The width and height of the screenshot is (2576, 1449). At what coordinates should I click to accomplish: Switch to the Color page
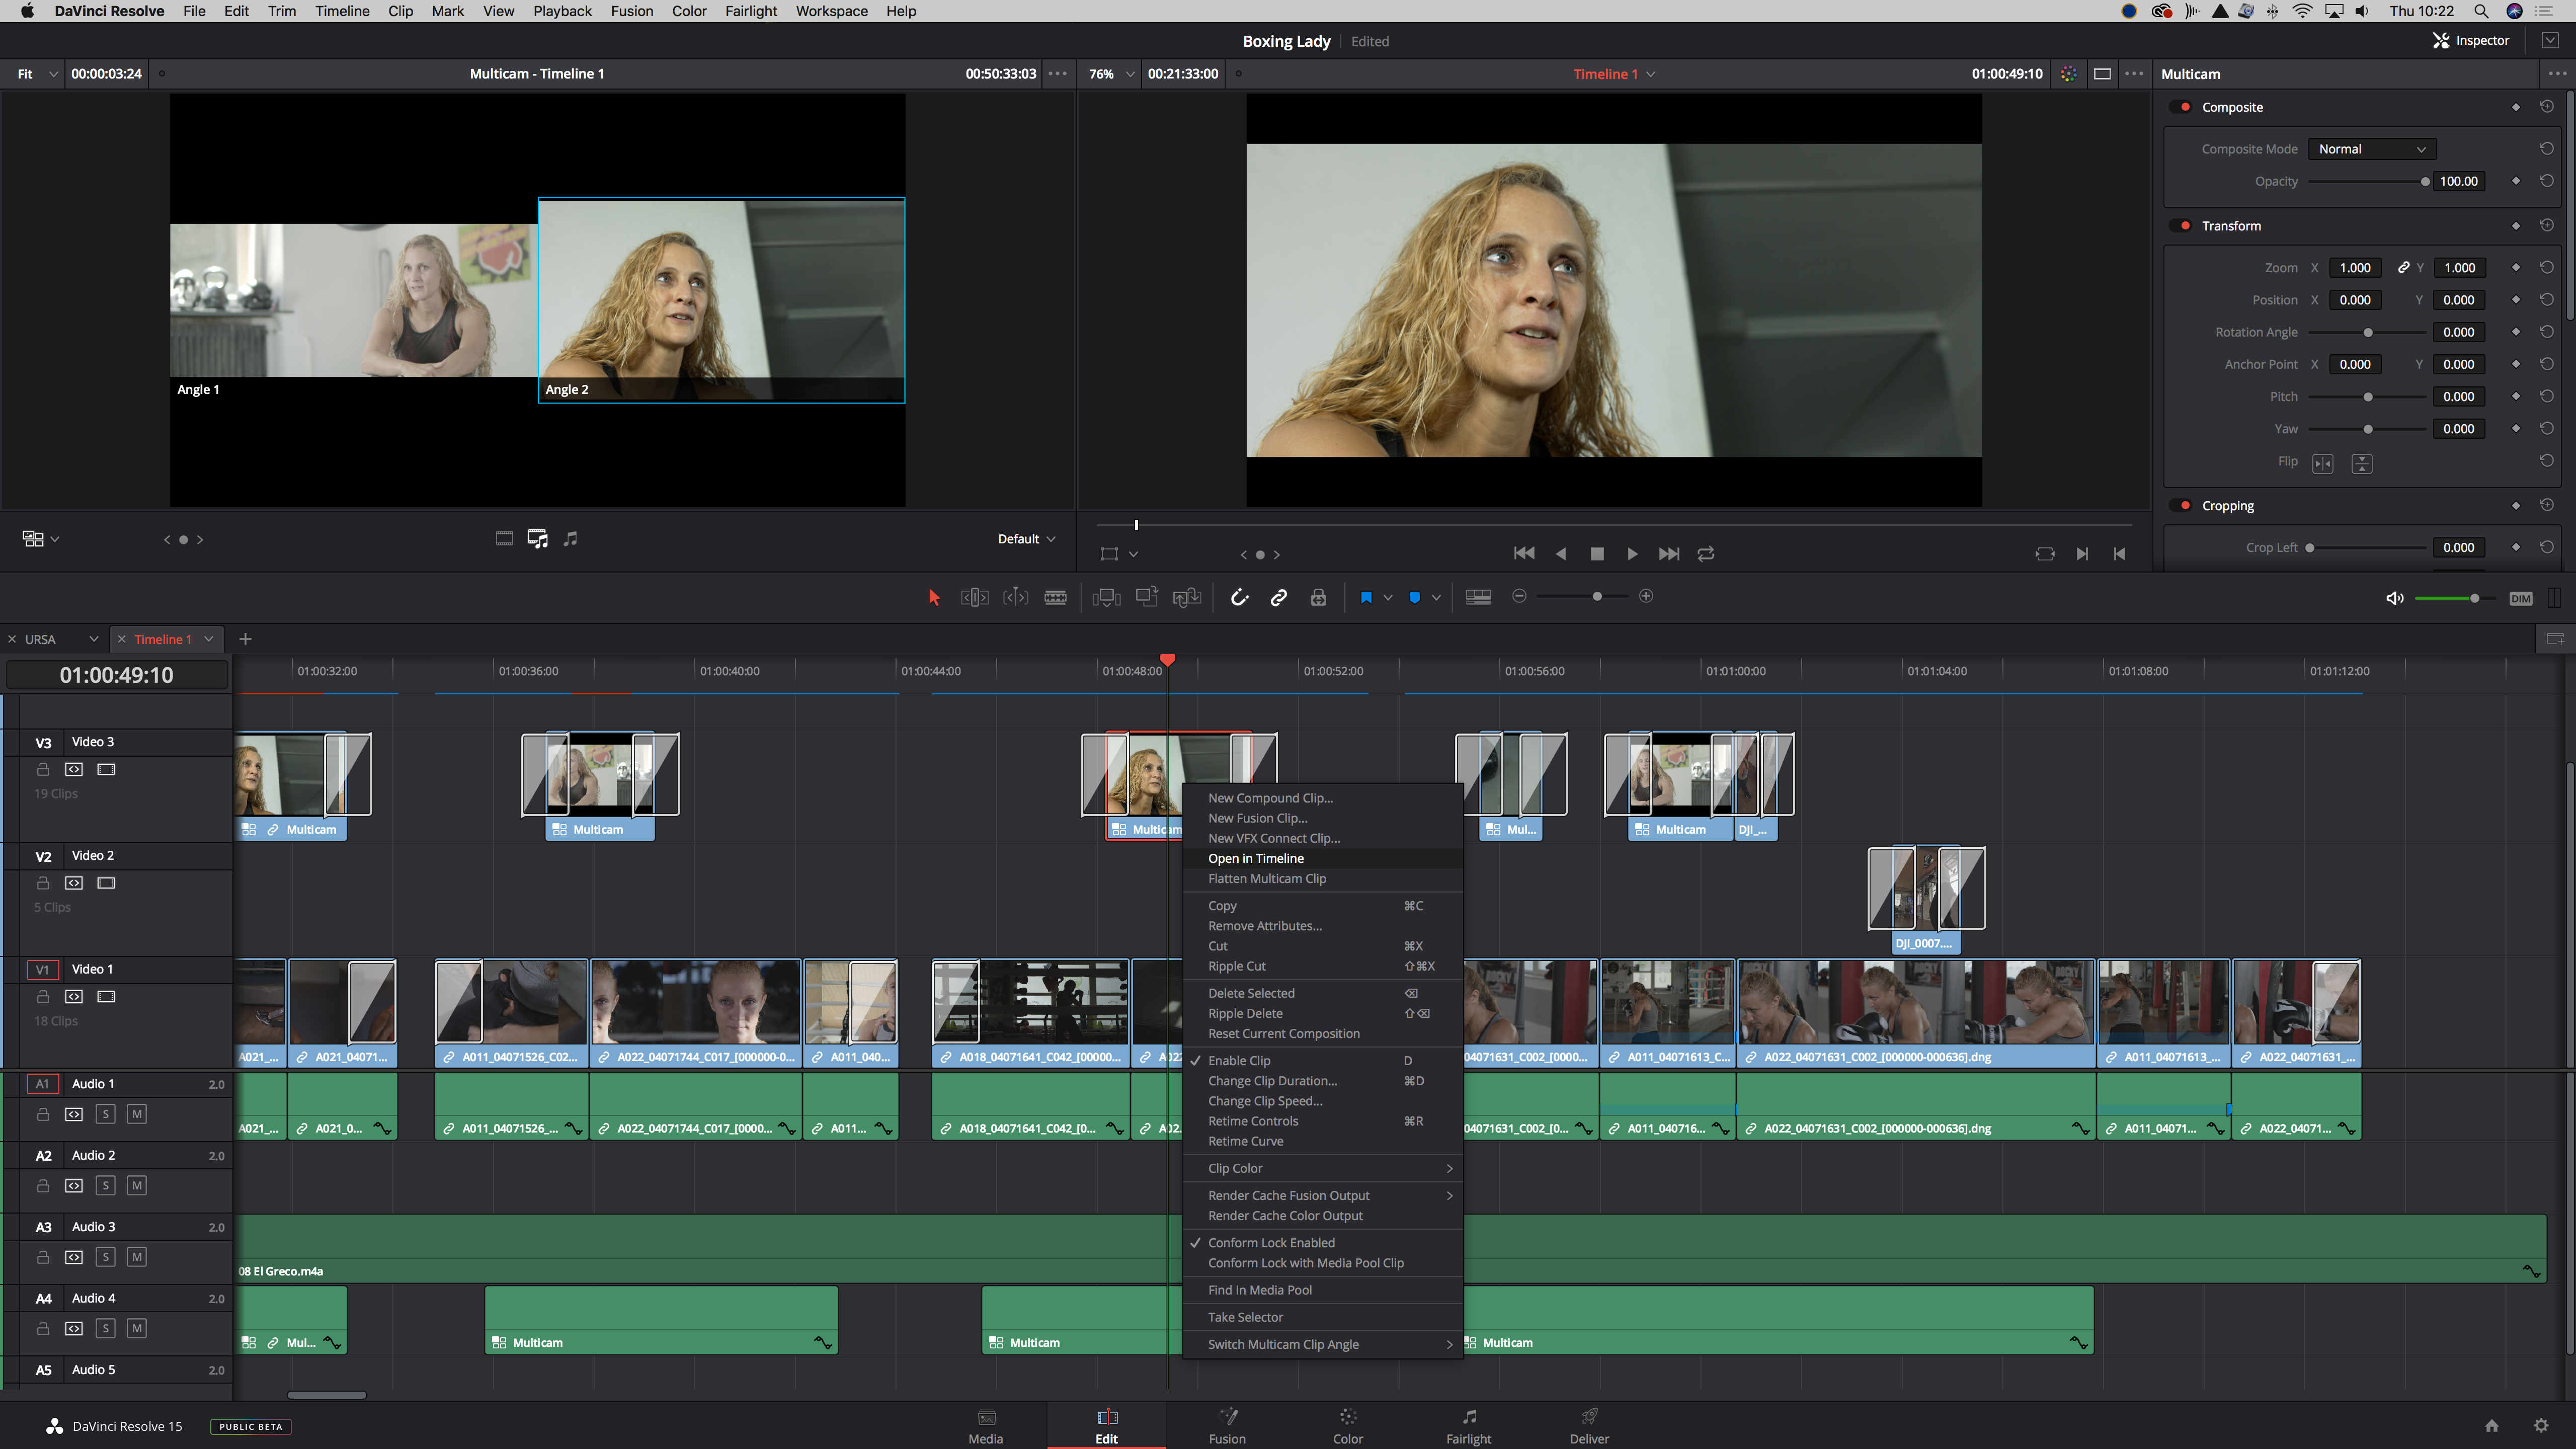[x=1347, y=1426]
